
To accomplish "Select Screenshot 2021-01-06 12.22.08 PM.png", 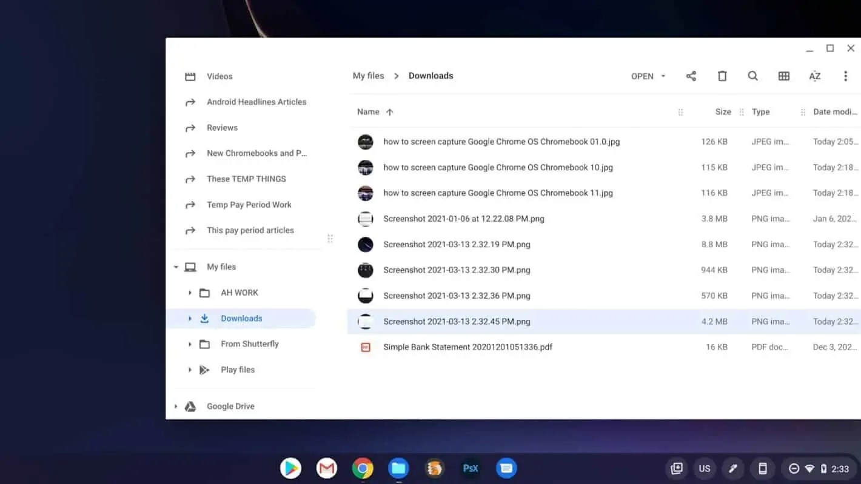I will (x=604, y=219).
